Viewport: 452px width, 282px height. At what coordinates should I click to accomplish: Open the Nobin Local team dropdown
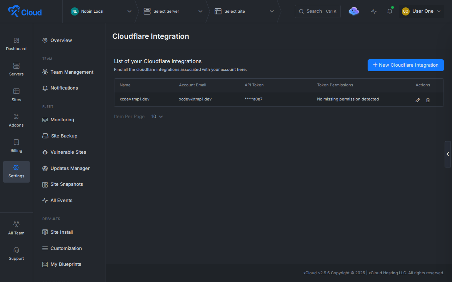click(101, 11)
